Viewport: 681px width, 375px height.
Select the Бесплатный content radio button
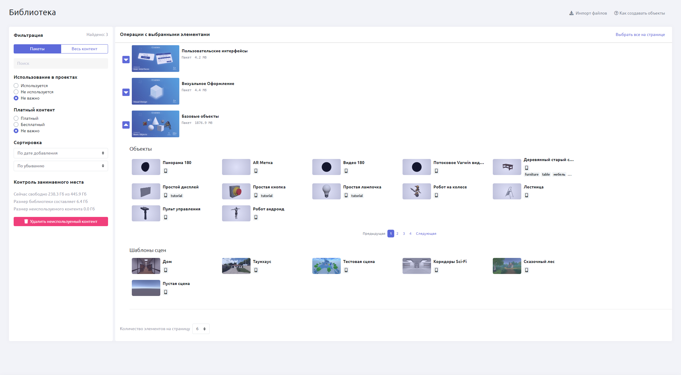(x=16, y=125)
